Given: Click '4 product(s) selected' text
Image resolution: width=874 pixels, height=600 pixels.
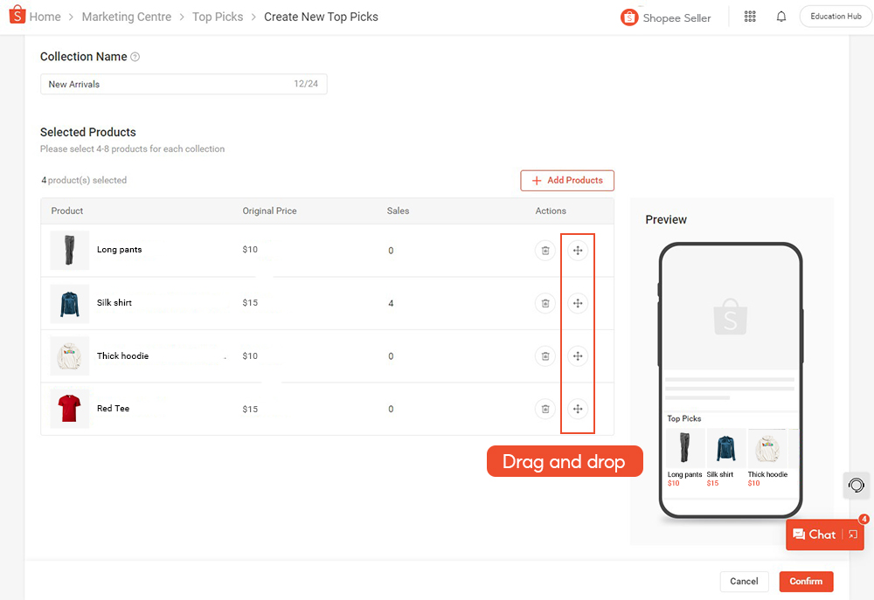Looking at the screenshot, I should 84,181.
